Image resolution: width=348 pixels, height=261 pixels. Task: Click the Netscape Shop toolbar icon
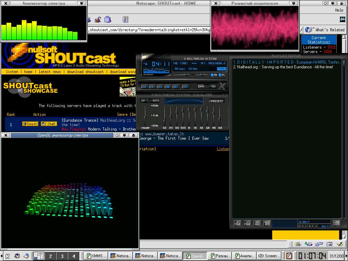click(108, 19)
